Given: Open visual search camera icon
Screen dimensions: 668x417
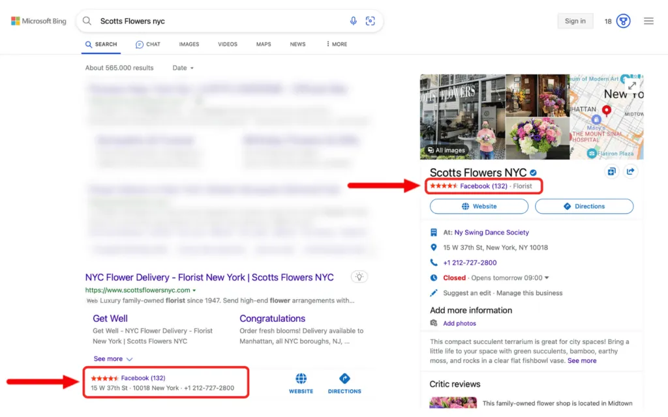Looking at the screenshot, I should tap(371, 21).
